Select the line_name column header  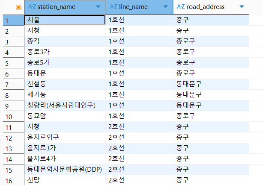pyautogui.click(x=139, y=7)
